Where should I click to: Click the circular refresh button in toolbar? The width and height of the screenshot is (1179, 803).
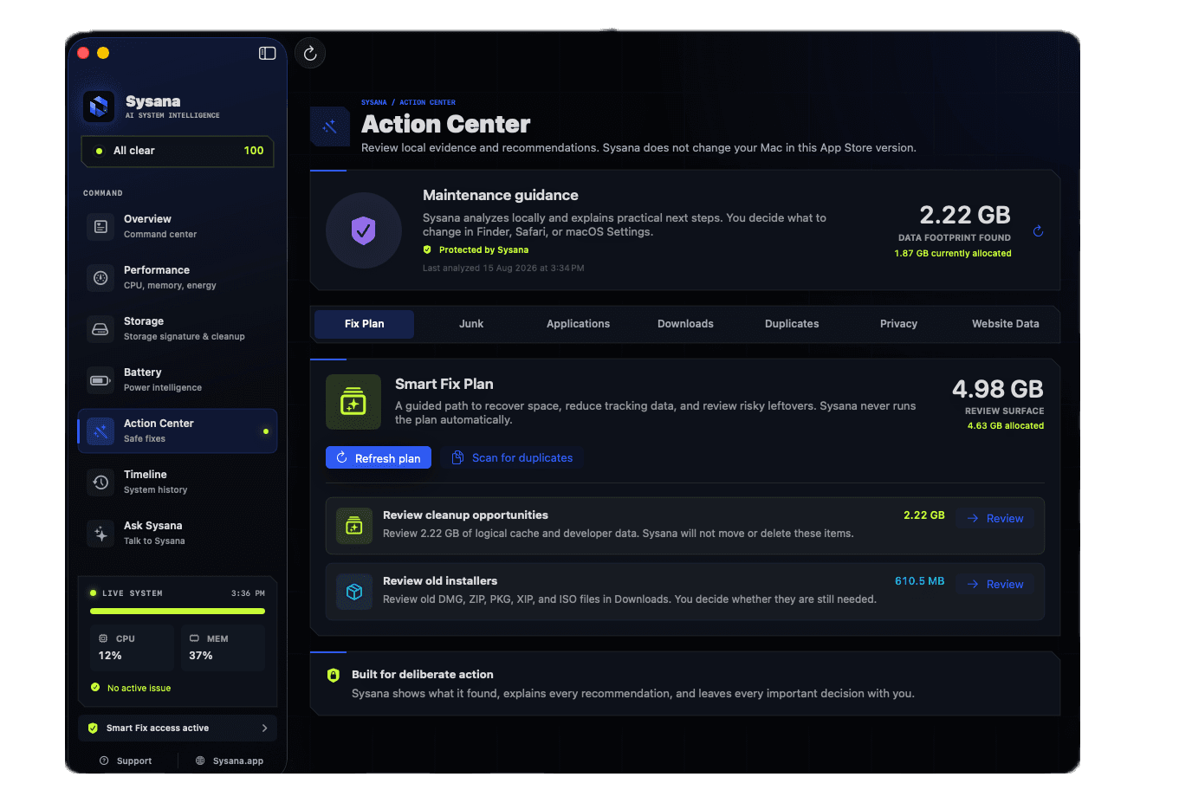coord(310,54)
